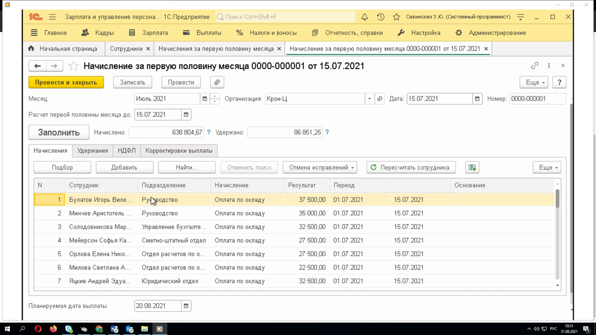
Task: Open the Настройка menu section
Action: point(419,33)
